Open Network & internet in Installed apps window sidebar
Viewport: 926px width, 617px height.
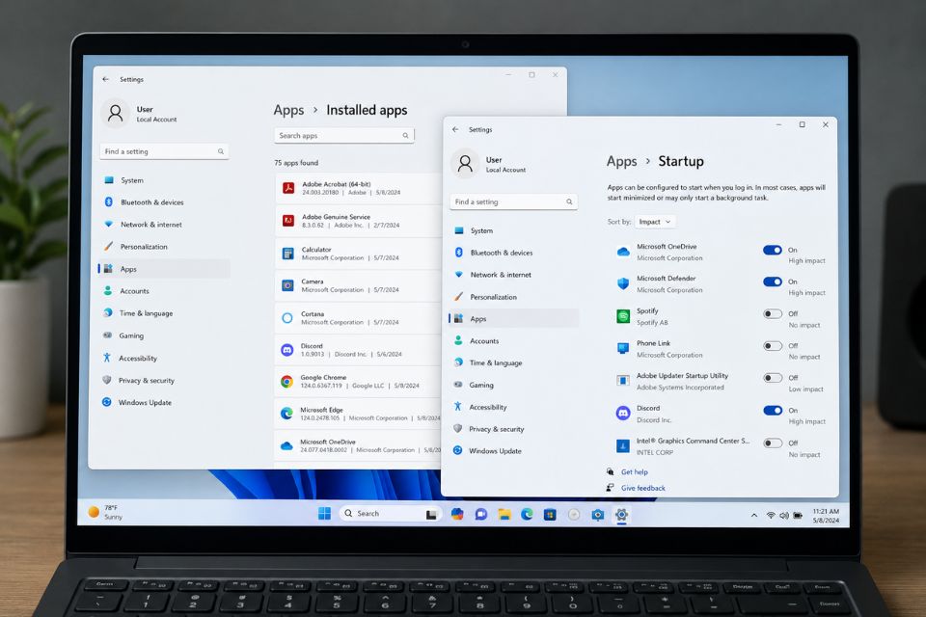pyautogui.click(x=164, y=225)
